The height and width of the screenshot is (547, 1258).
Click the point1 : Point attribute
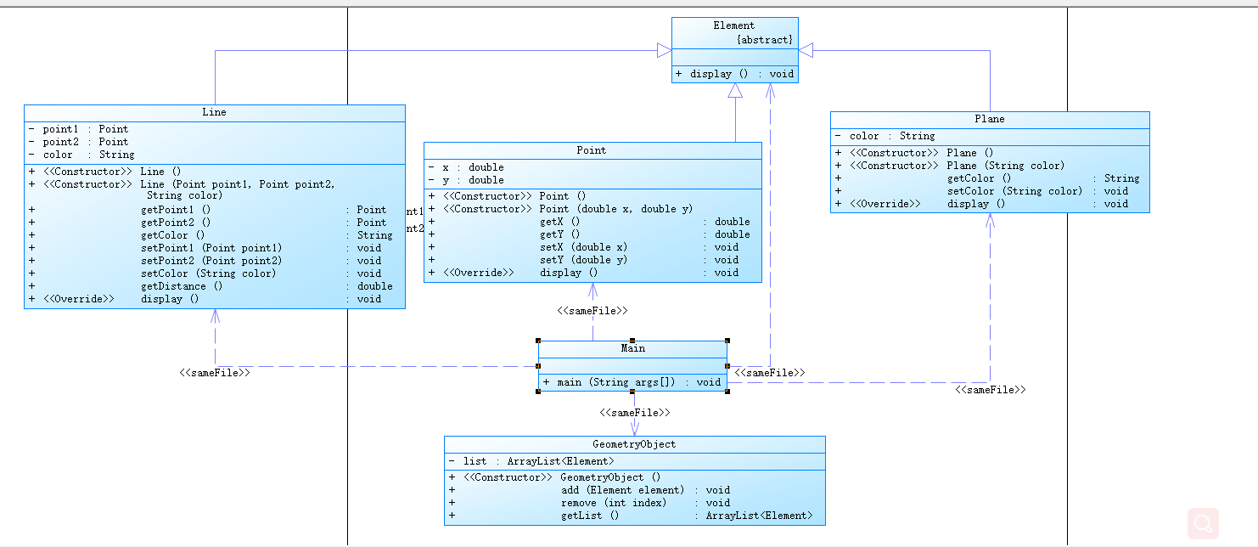click(79, 129)
